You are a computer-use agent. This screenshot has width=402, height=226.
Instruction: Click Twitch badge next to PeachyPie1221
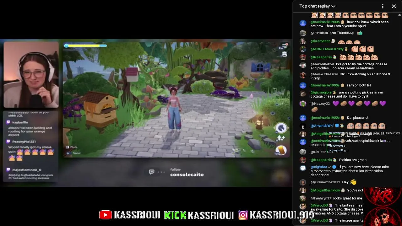[x=8, y=142]
